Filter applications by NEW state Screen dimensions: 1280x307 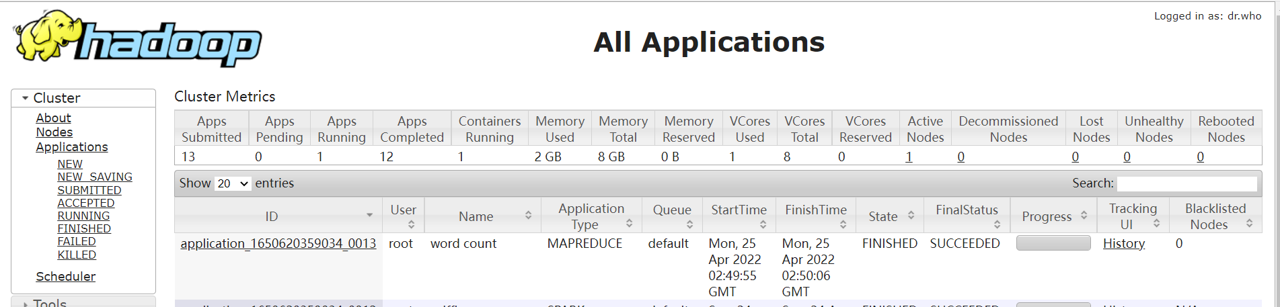pyautogui.click(x=70, y=164)
